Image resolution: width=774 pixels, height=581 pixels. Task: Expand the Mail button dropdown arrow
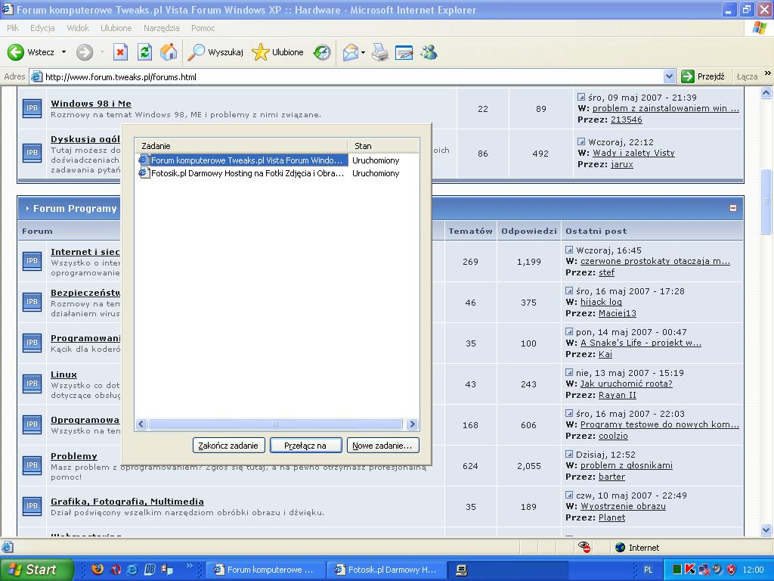coord(364,53)
